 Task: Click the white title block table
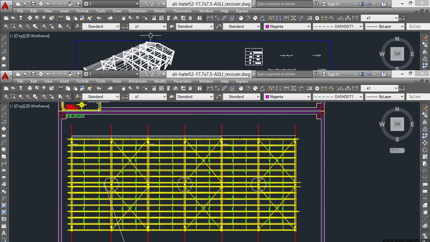[254, 56]
